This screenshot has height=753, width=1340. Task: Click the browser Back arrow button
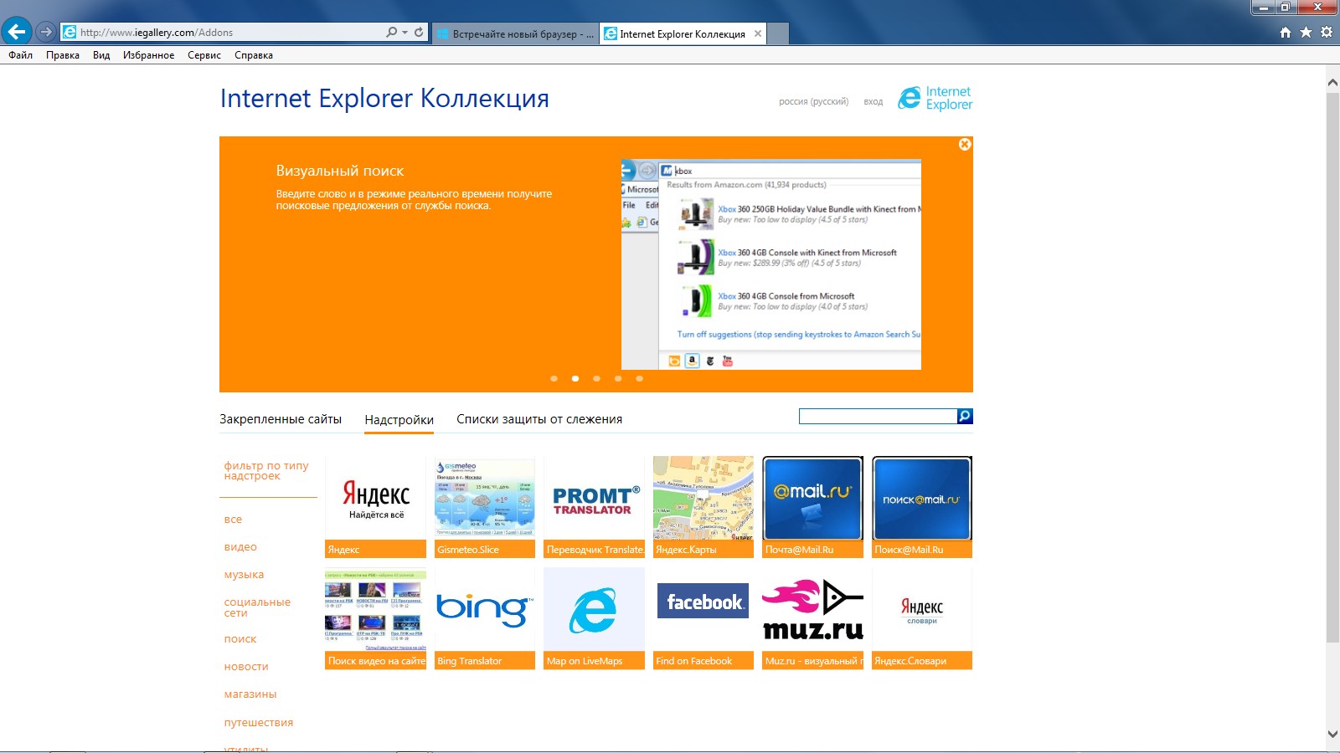pos(17,32)
